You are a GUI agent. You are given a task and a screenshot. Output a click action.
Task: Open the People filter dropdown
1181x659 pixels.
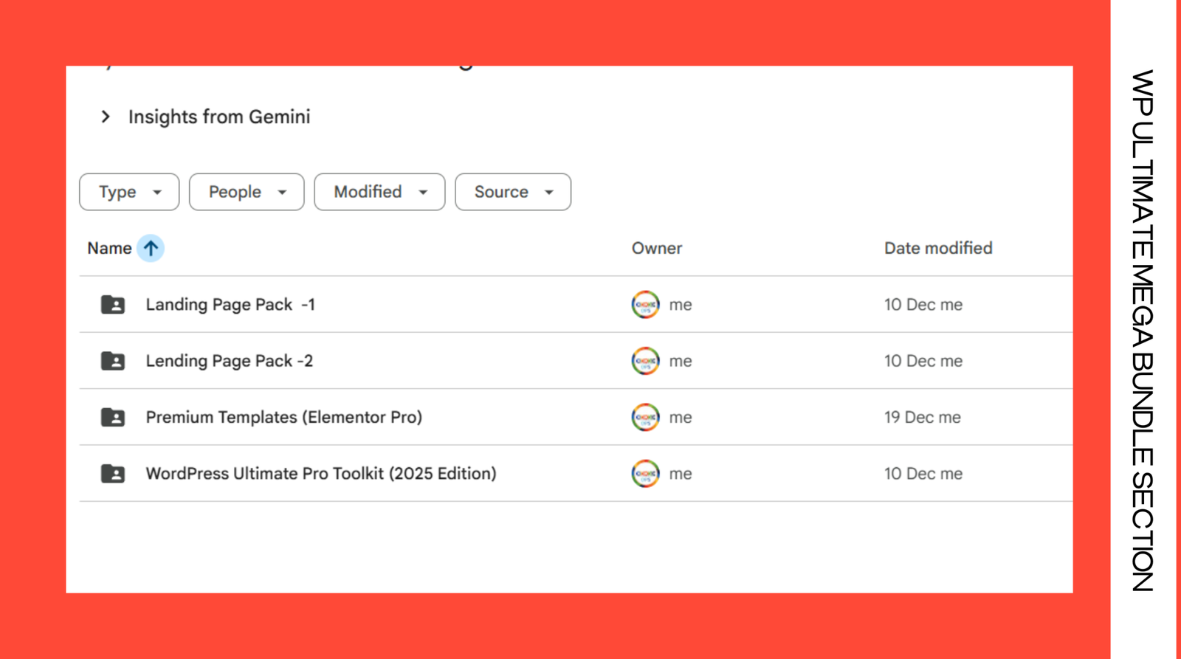pos(247,192)
